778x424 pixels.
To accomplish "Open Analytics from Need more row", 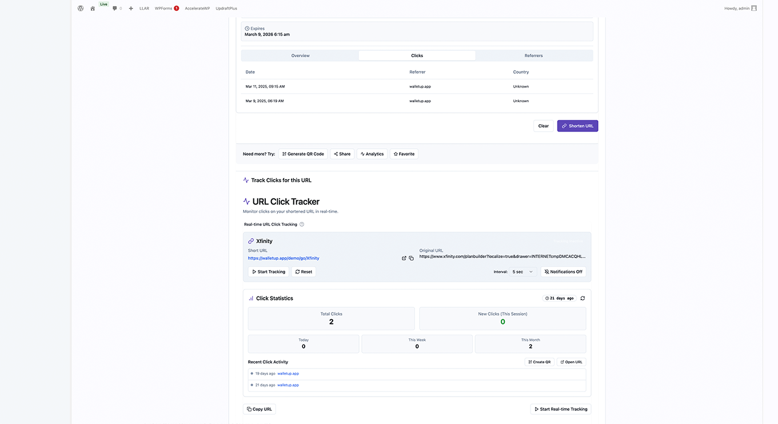I will tap(372, 154).
